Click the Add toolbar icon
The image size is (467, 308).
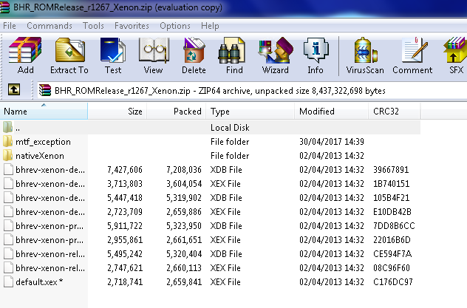pos(25,50)
